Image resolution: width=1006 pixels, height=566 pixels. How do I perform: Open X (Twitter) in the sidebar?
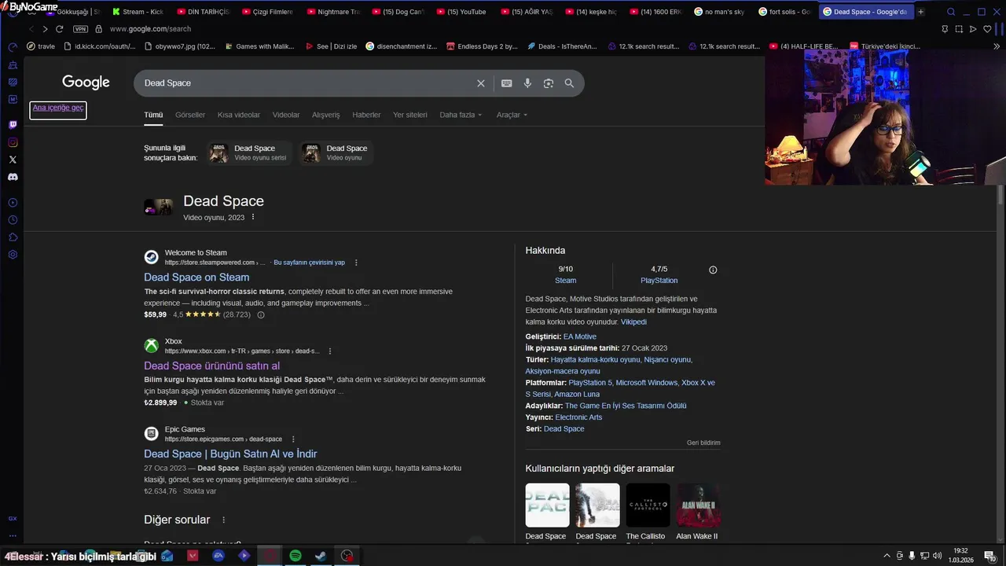[x=13, y=160]
